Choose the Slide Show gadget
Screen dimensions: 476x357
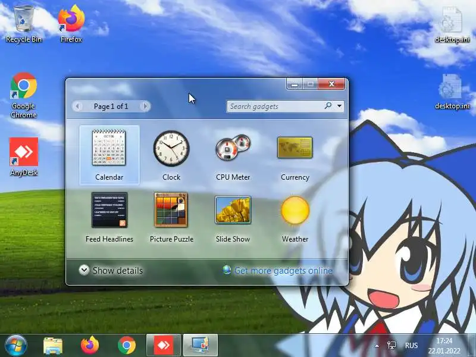[233, 217]
